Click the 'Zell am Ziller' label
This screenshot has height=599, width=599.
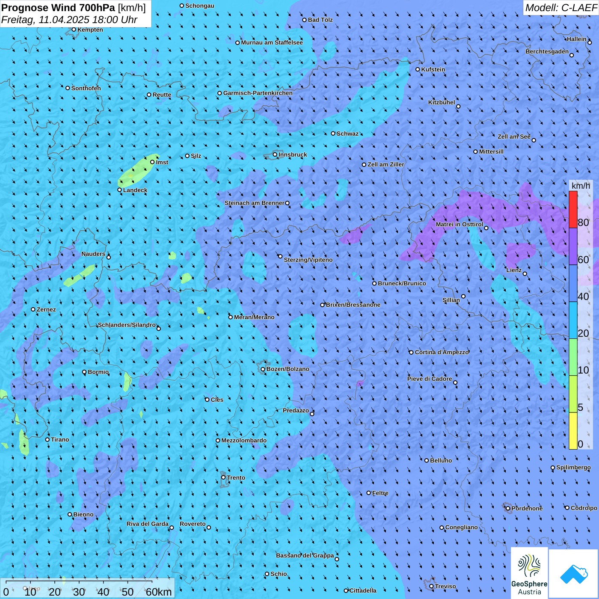point(386,164)
